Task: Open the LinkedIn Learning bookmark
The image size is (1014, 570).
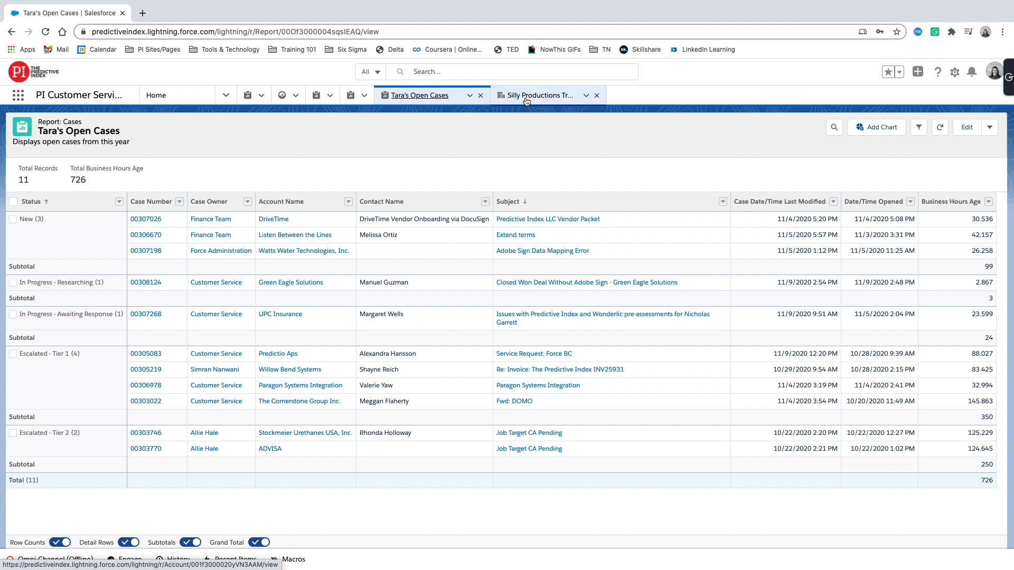Action: 703,50
